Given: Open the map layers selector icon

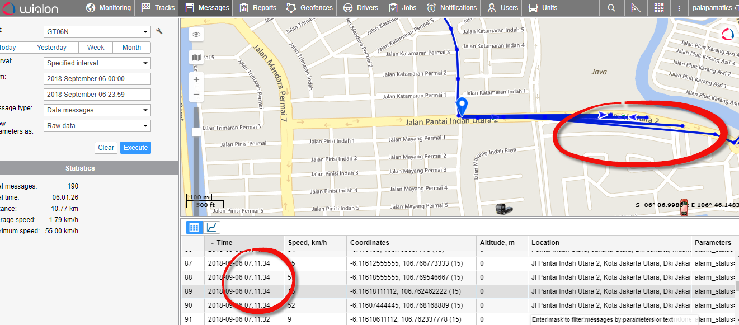Looking at the screenshot, I should click(196, 58).
